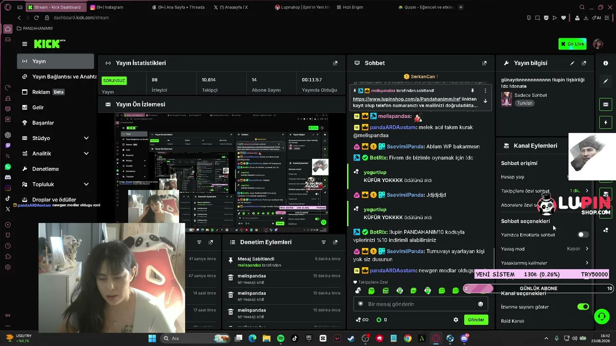
Task: Open the Gelir page
Action: coord(56,107)
